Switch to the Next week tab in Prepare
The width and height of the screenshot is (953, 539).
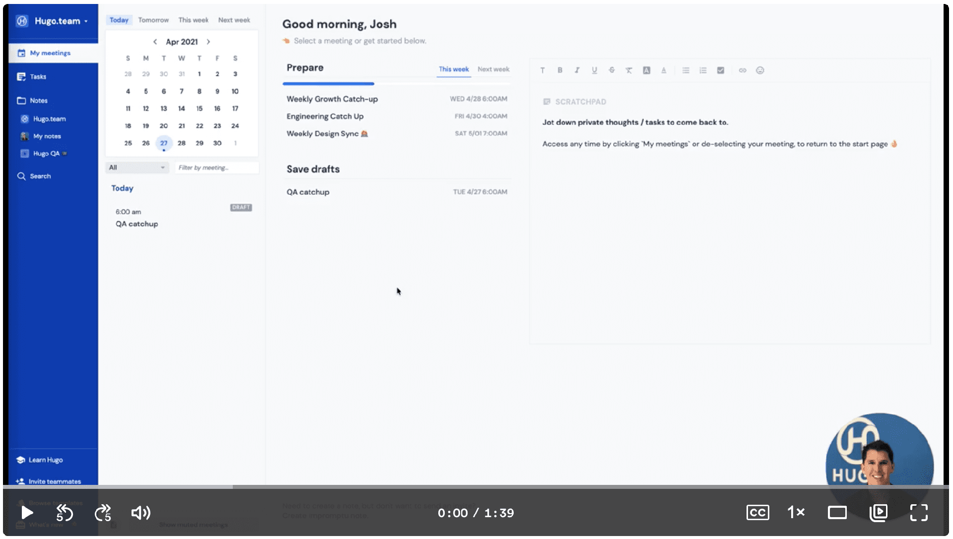pyautogui.click(x=493, y=68)
